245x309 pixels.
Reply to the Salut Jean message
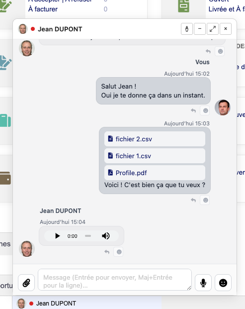(x=193, y=110)
